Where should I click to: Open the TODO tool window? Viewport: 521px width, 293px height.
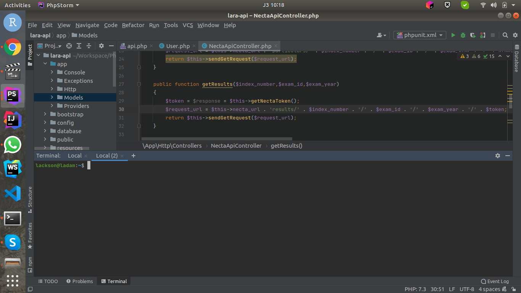(x=48, y=281)
